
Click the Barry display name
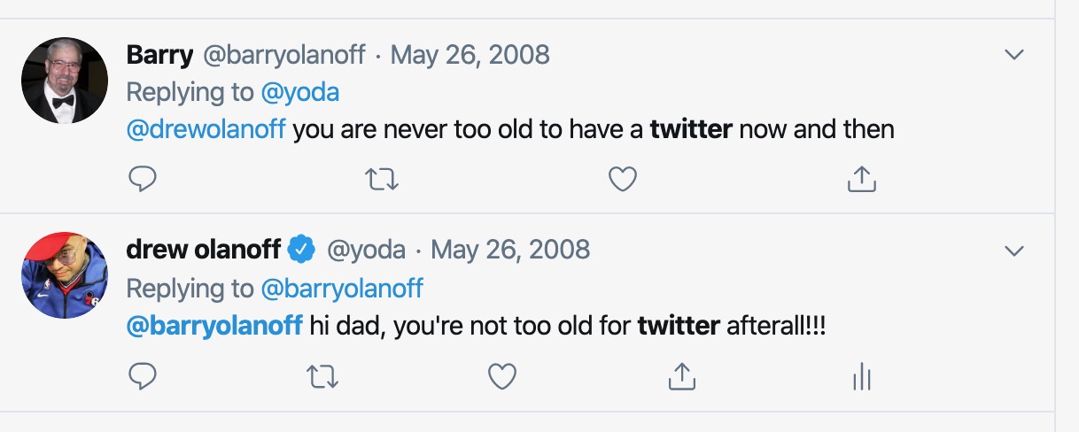(x=159, y=55)
